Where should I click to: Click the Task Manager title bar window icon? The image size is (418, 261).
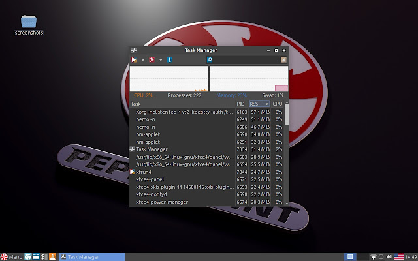coord(134,50)
